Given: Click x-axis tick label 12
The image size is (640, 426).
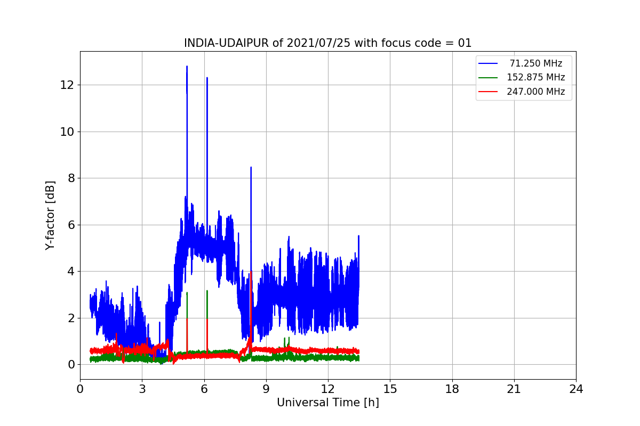Looking at the screenshot, I should pyautogui.click(x=328, y=389).
